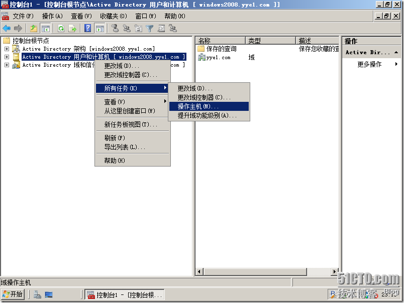Viewport: 404px width, 303px height.
Task: Click Server Manager icon in quick launch
Action: click(x=37, y=294)
